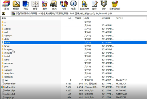Click the 'about' folder icon
147x99 pixels.
coord(3,29)
